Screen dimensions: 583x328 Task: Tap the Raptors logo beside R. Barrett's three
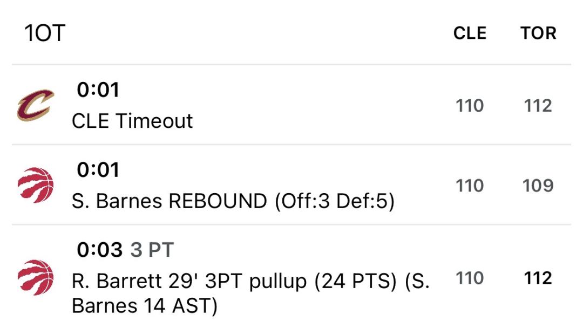click(x=36, y=277)
